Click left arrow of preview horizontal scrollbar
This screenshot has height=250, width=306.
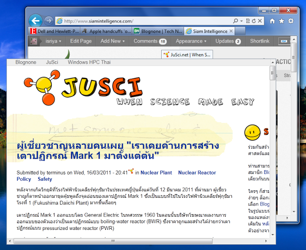coord(10,241)
